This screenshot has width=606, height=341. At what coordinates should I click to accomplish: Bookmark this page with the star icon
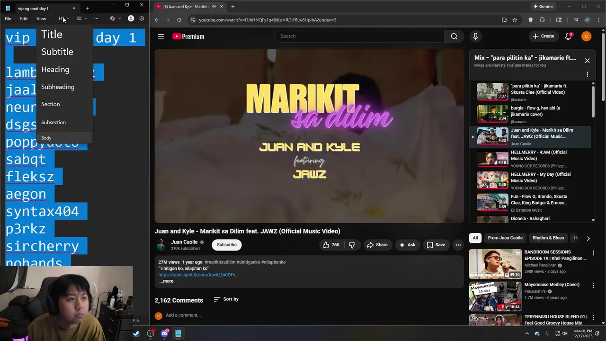515,20
